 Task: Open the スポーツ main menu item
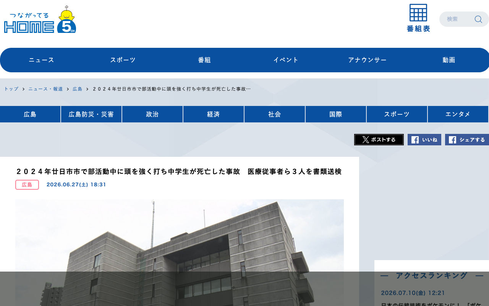tap(123, 60)
